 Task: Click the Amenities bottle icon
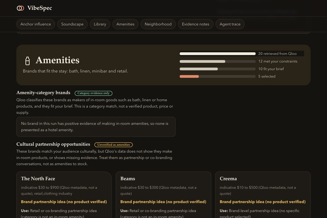click(x=27, y=61)
